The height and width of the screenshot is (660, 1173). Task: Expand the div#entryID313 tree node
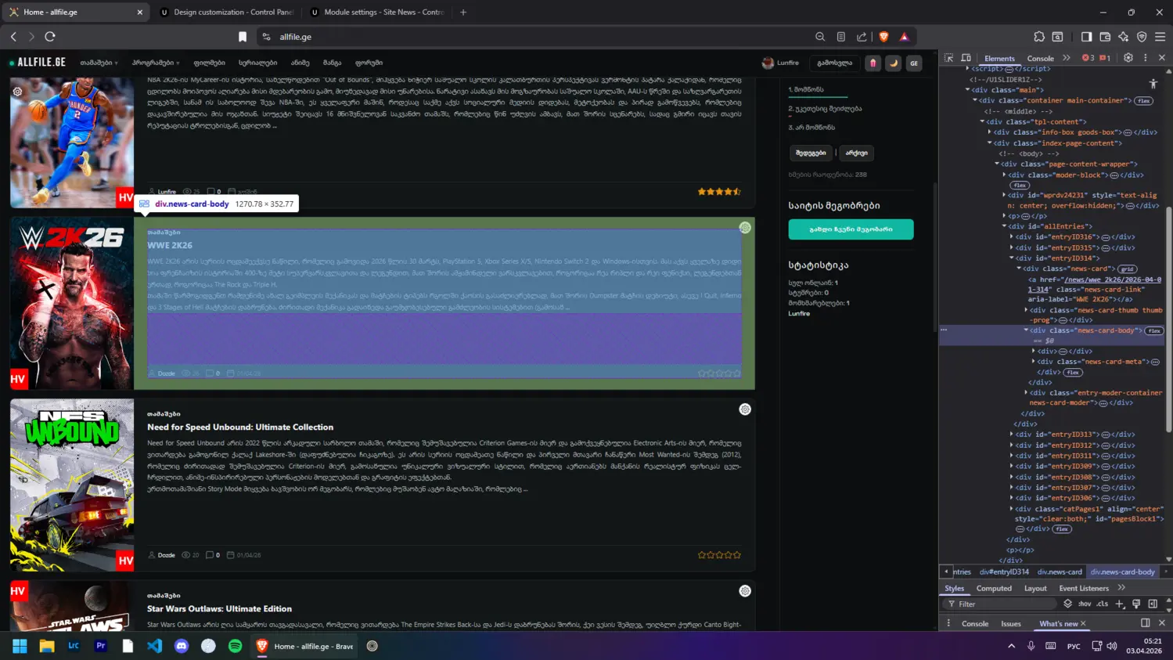tap(1012, 435)
